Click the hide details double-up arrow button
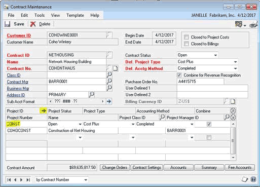The image size is (260, 187). point(233,111)
